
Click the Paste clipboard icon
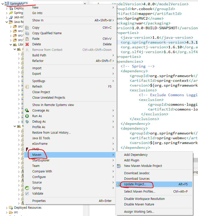[27, 39]
